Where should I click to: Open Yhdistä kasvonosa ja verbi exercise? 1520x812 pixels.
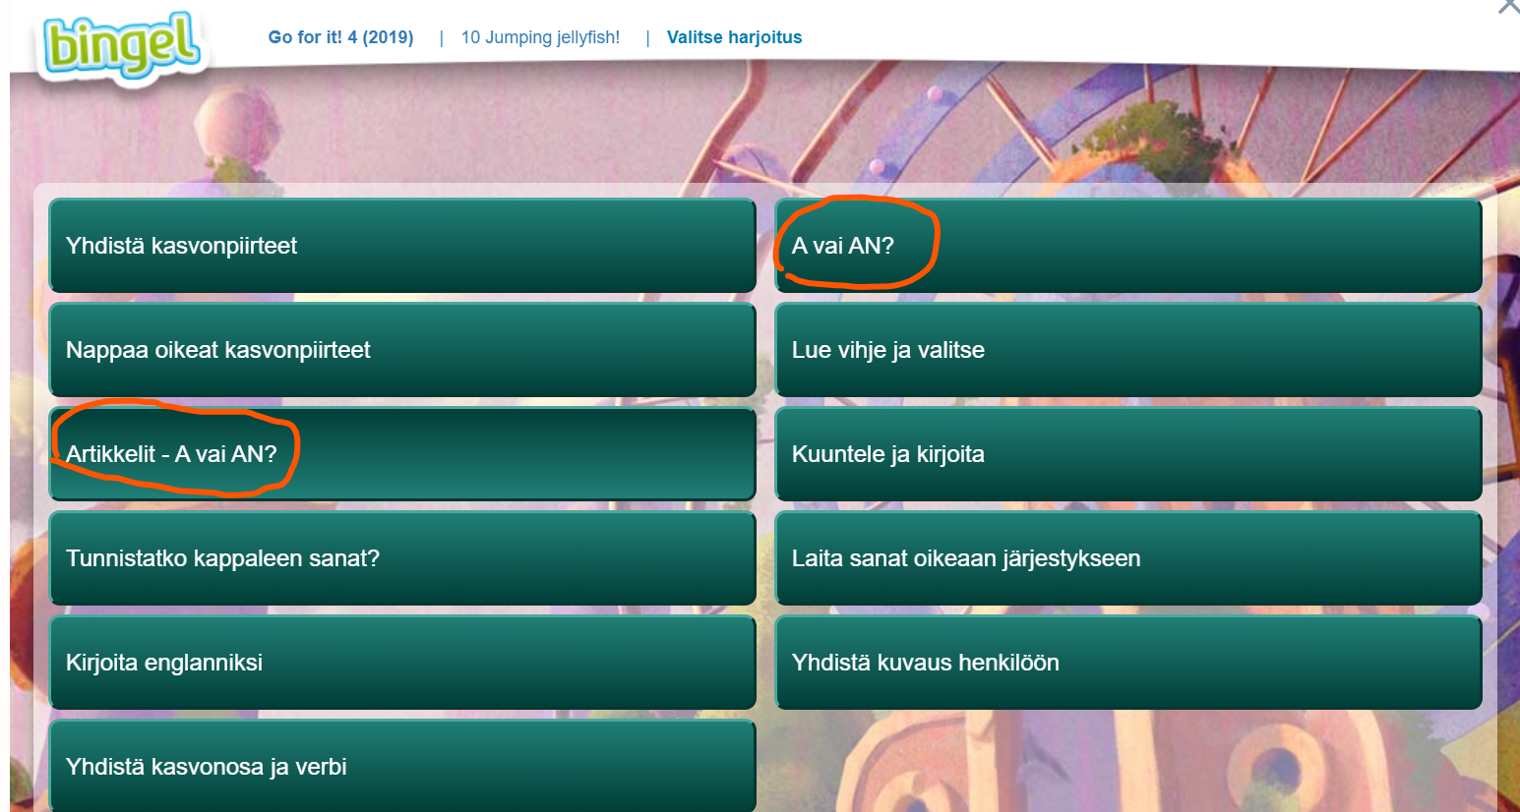[x=401, y=767]
